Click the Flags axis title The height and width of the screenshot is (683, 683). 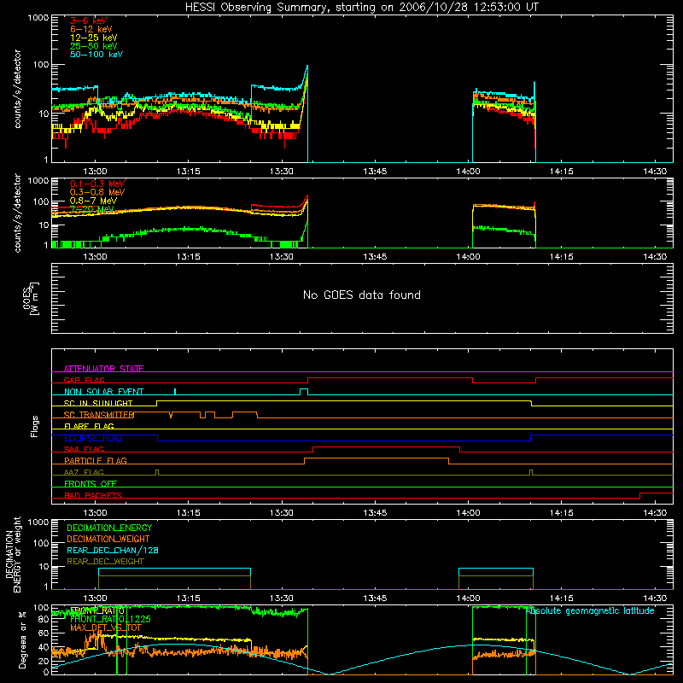(34, 426)
